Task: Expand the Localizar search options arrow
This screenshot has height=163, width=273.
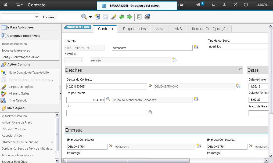Action: (x=90, y=17)
